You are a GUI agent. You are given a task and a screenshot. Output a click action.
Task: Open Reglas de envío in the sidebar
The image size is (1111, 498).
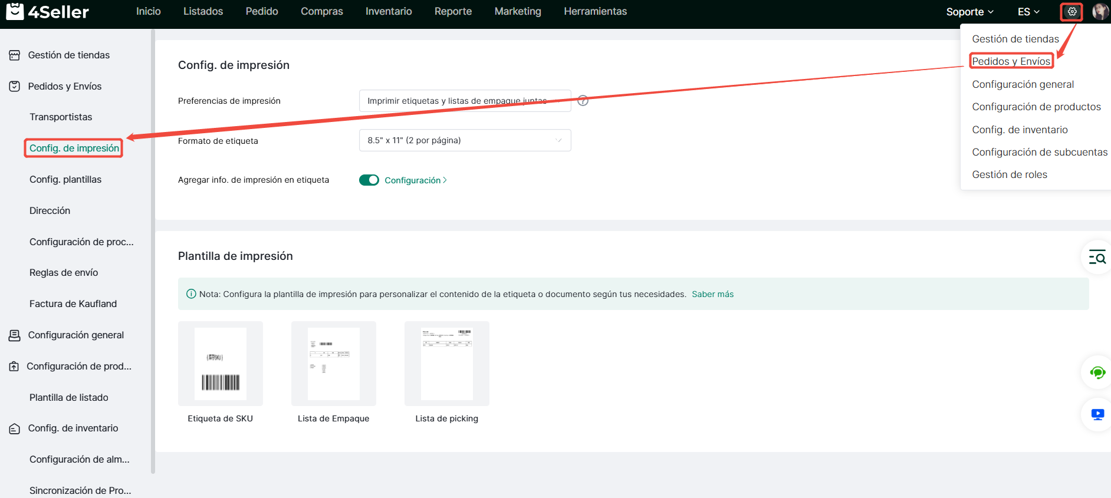(64, 273)
